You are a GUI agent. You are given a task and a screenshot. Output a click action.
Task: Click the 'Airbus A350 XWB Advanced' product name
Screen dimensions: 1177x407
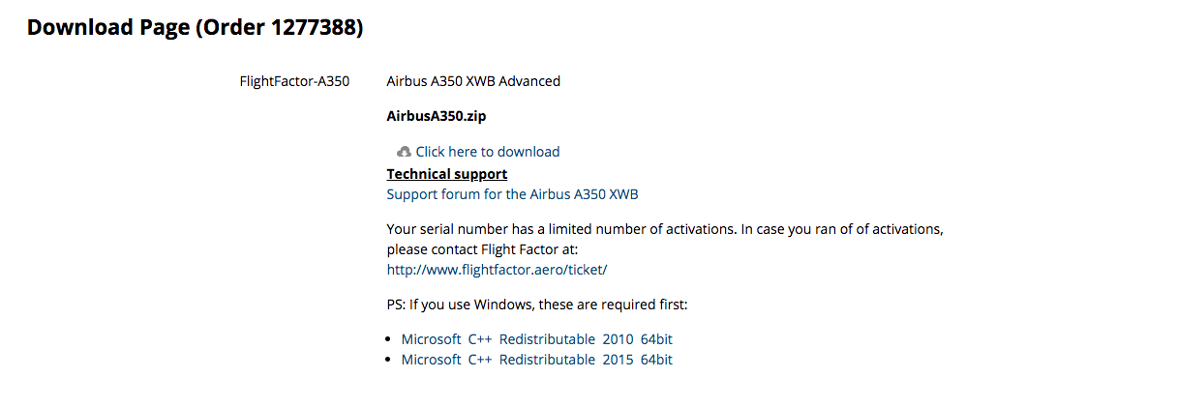tap(473, 81)
